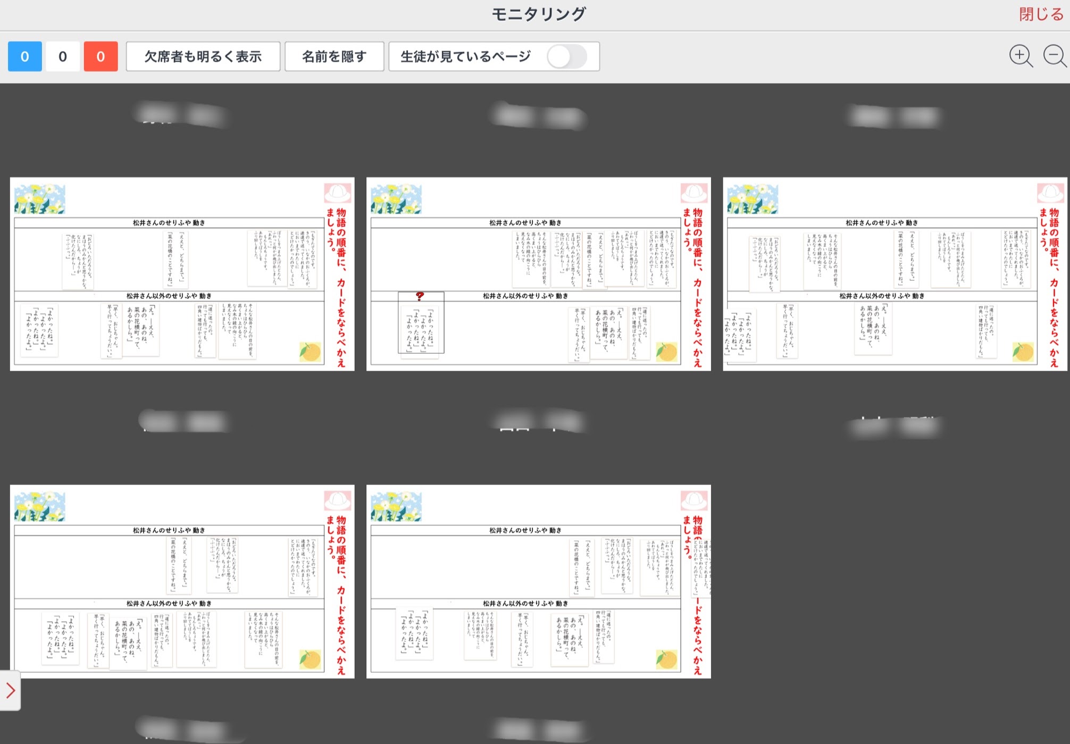The image size is (1070, 744).
Task: Select the blue counter showing 0
Action: 25,56
